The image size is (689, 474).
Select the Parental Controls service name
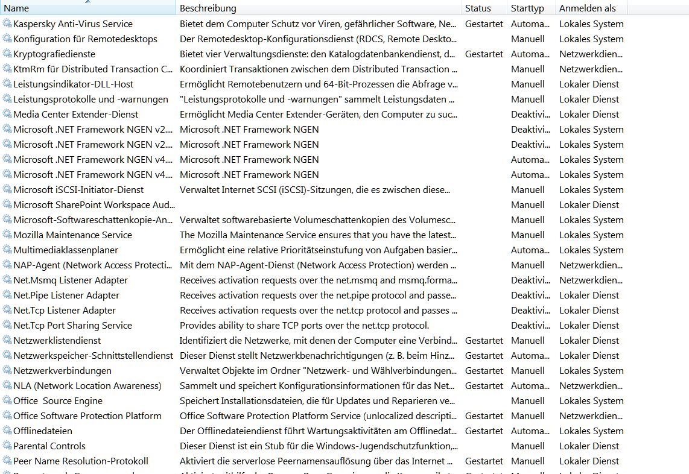pos(49,446)
